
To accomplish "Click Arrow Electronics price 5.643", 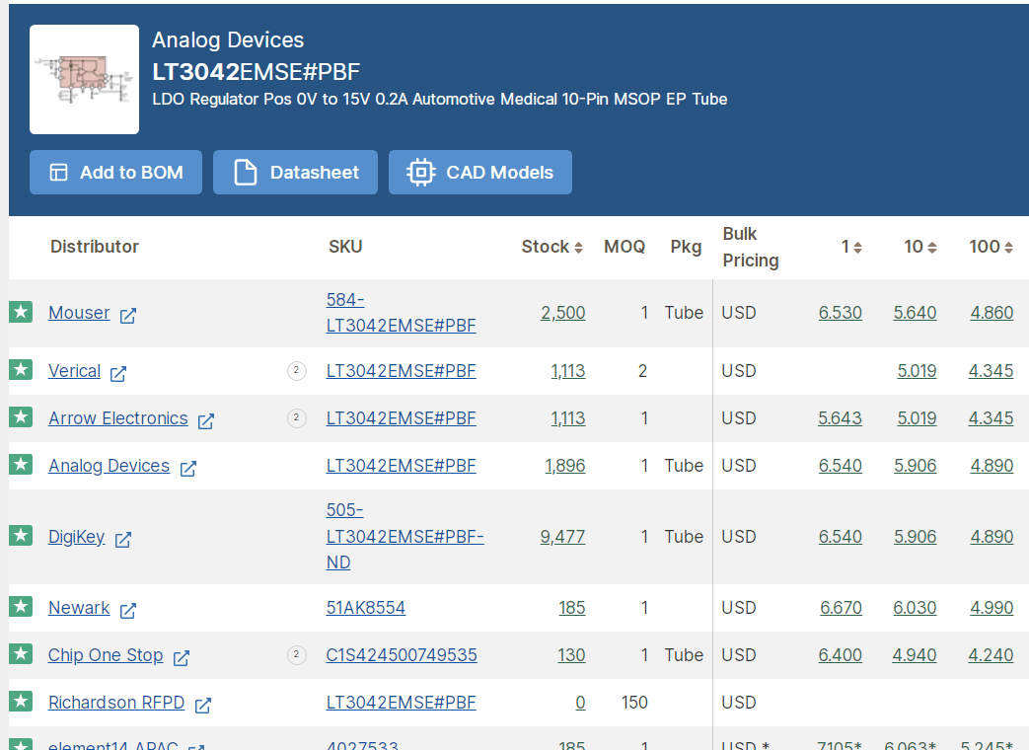I will point(840,418).
